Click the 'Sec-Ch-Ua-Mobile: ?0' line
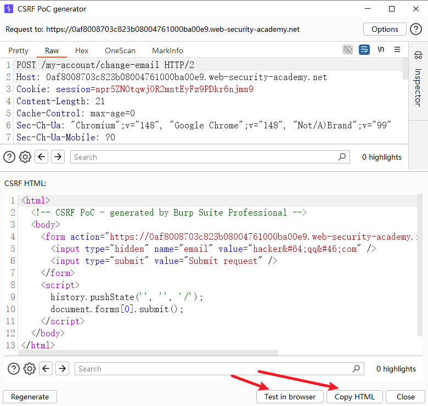 pyautogui.click(x=66, y=137)
